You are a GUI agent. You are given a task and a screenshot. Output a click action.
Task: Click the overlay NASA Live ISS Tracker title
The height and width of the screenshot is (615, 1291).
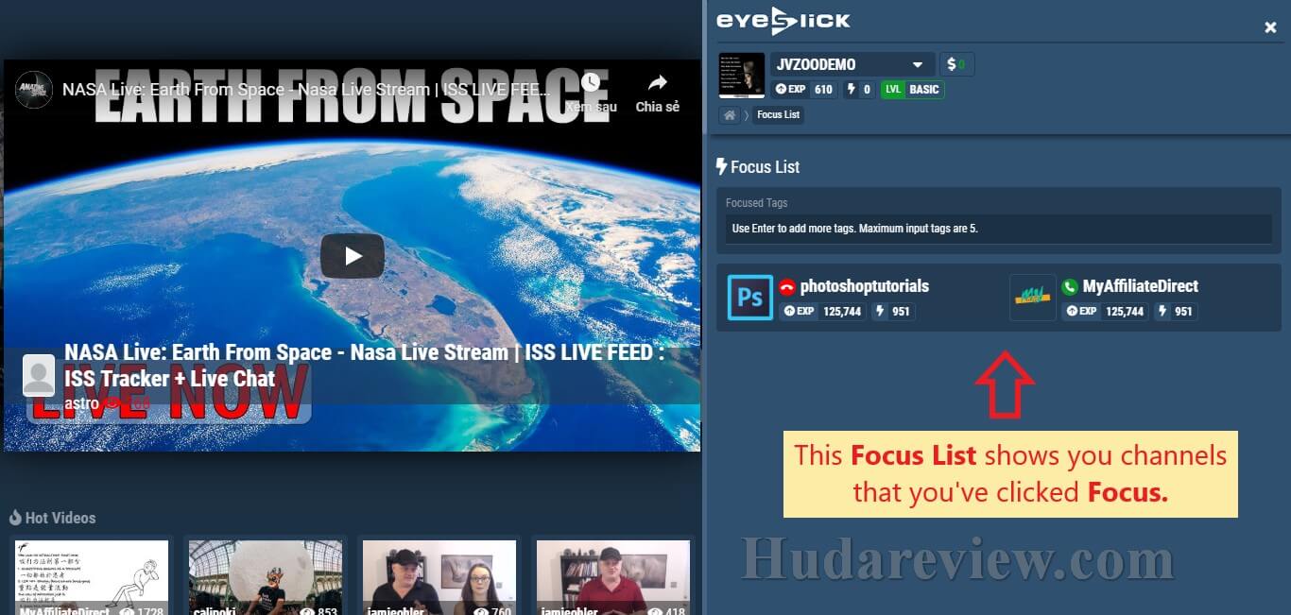point(365,366)
